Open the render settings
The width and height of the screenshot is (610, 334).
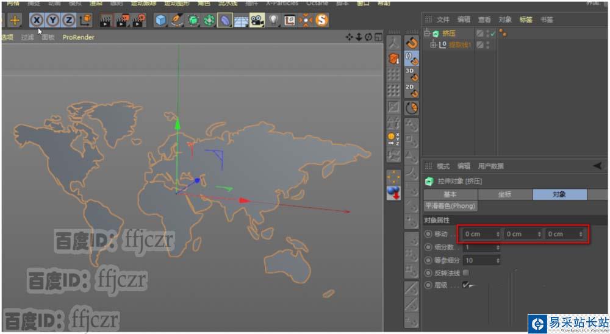139,20
